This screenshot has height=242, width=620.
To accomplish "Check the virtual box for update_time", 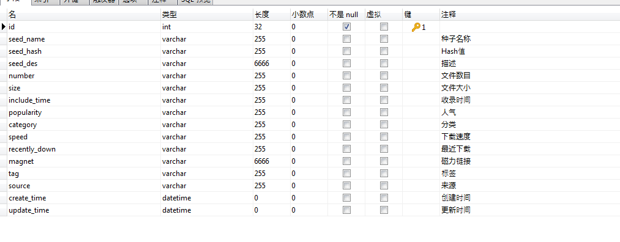I will tap(384, 210).
